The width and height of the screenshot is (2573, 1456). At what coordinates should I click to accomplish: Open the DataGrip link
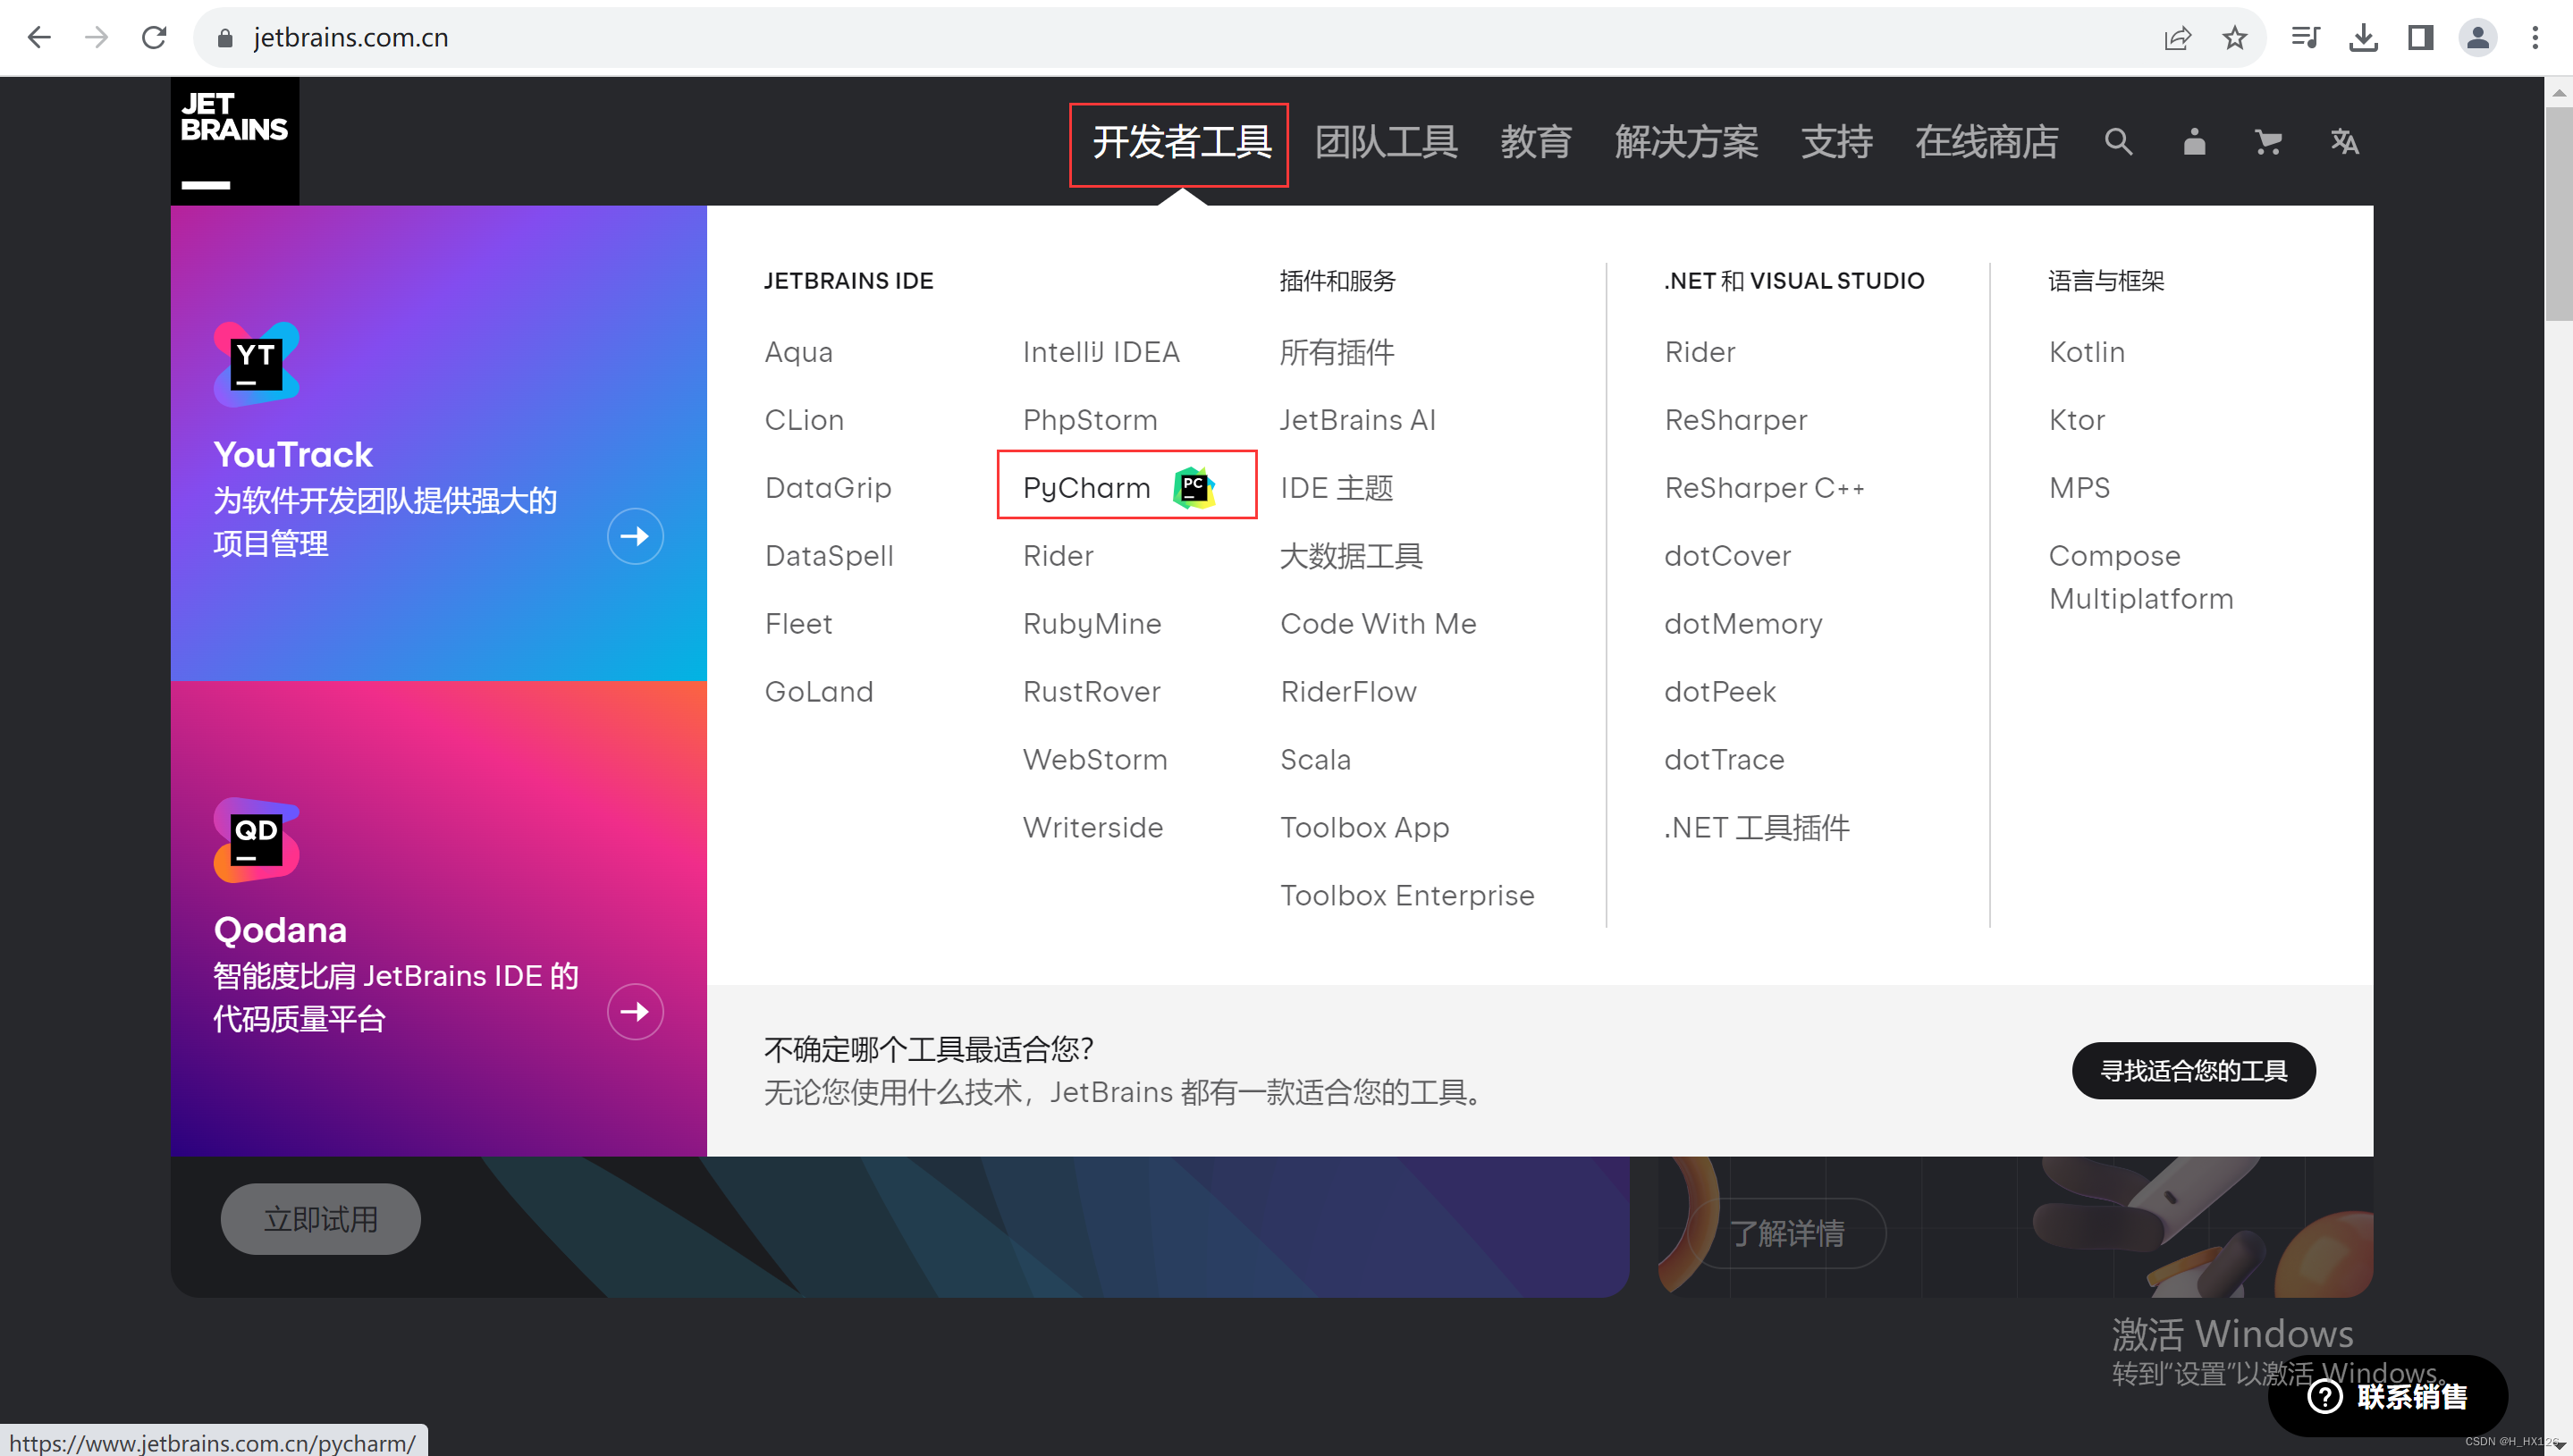[828, 488]
